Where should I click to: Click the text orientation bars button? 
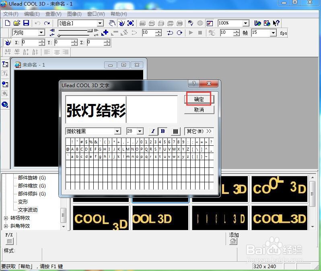pyautogui.click(x=176, y=131)
